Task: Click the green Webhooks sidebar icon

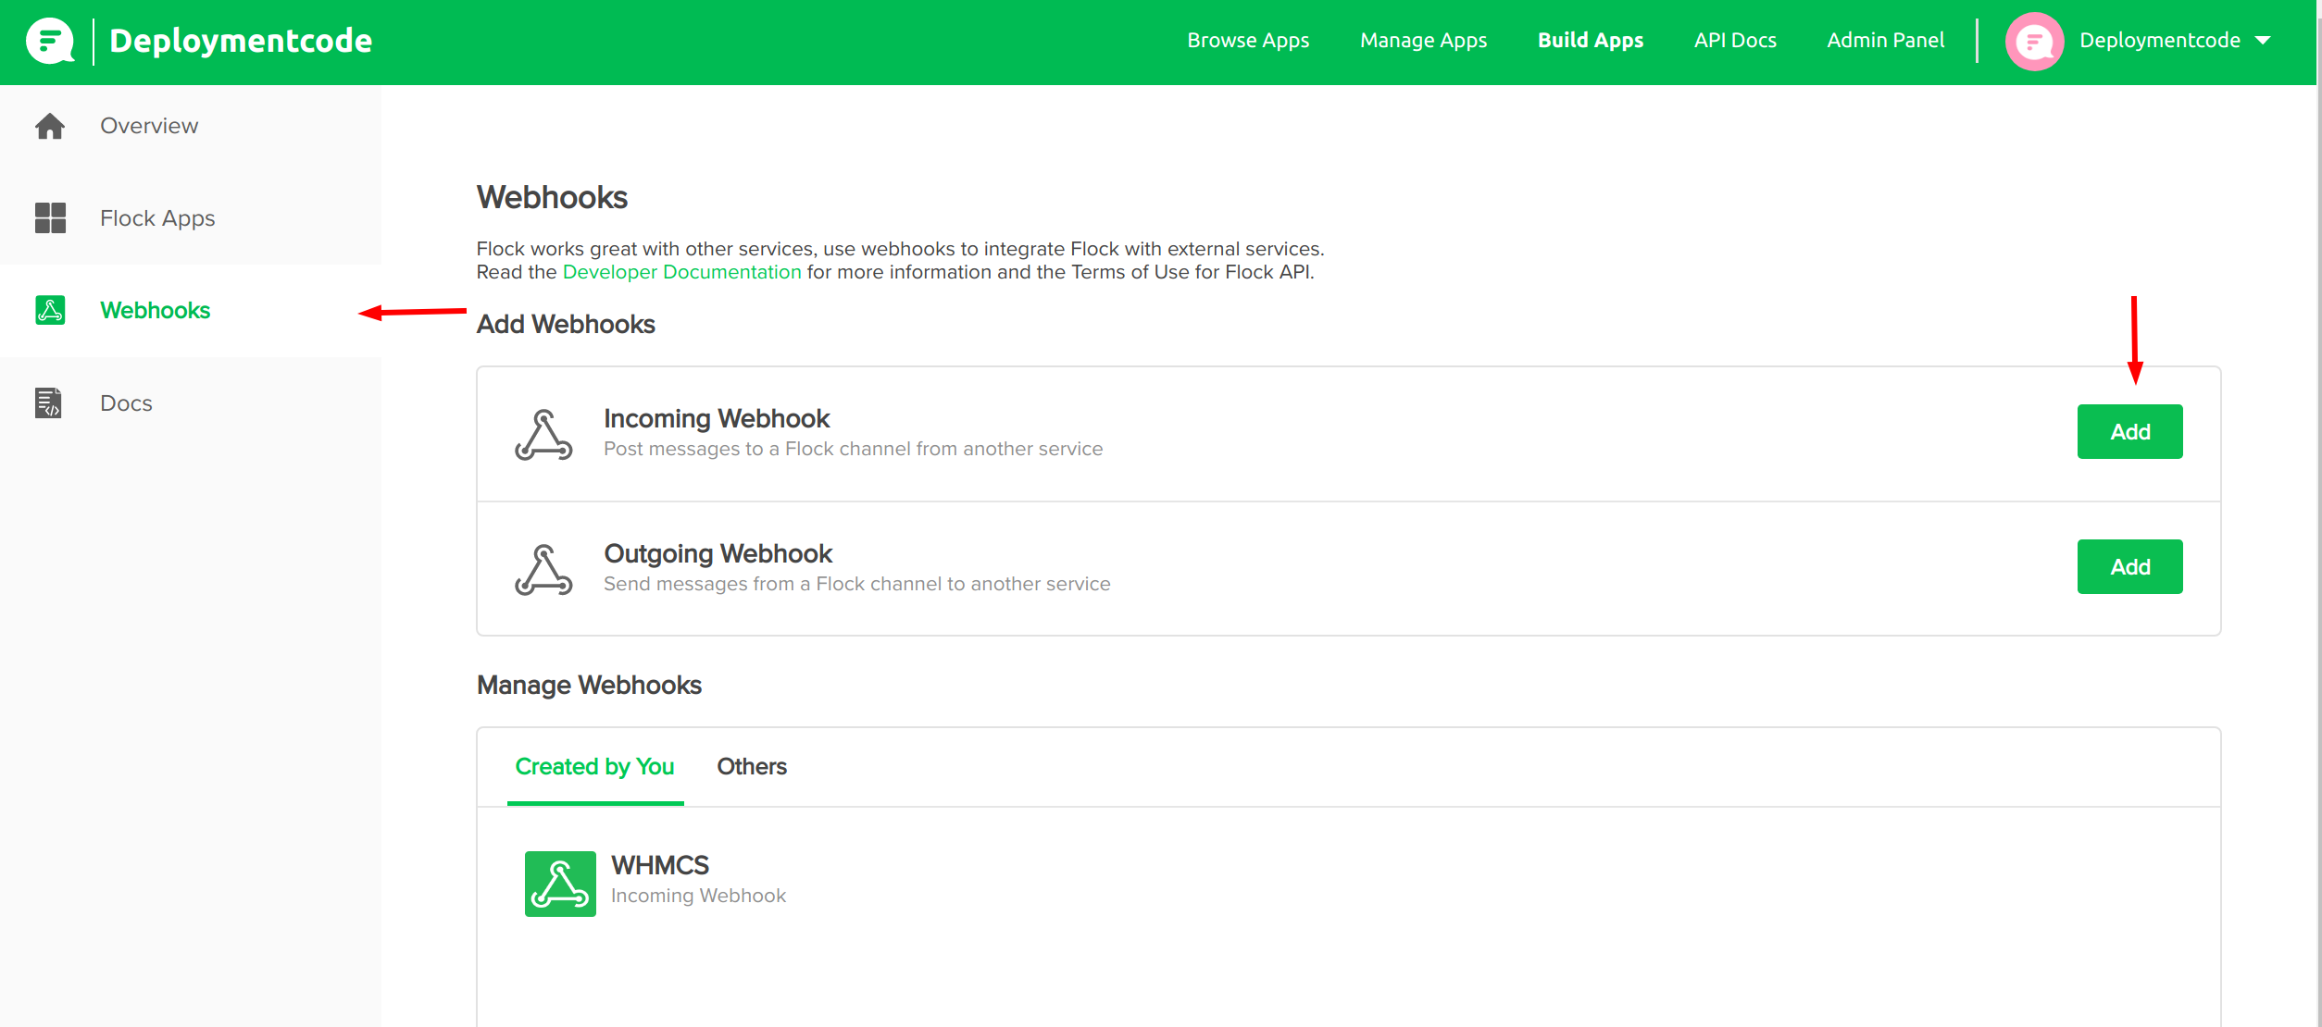Action: click(50, 310)
